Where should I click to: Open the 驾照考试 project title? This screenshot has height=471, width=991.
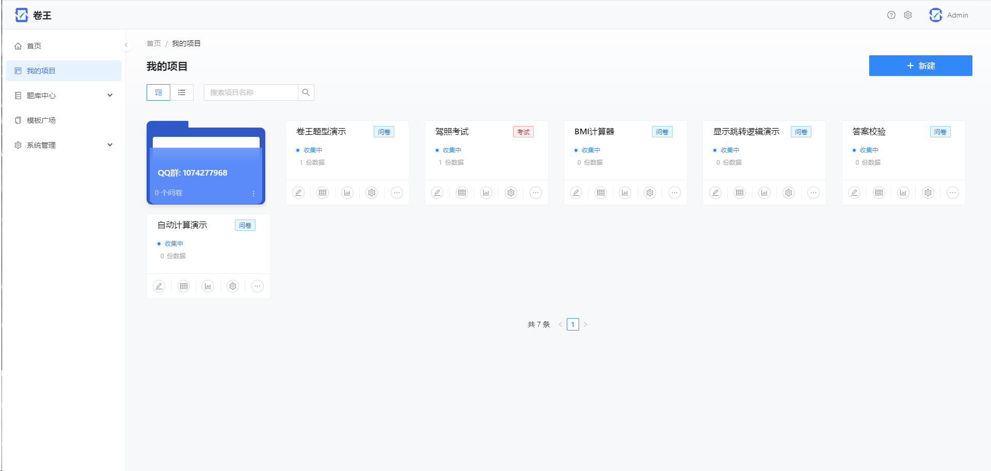point(452,132)
